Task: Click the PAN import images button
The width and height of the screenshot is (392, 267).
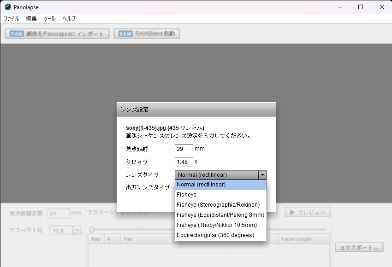Action: coord(57,34)
